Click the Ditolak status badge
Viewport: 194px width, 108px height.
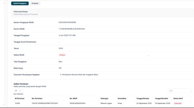tap(62, 55)
